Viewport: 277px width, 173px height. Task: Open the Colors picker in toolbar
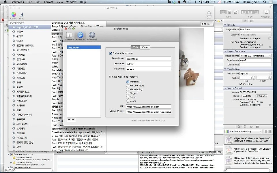14,14
